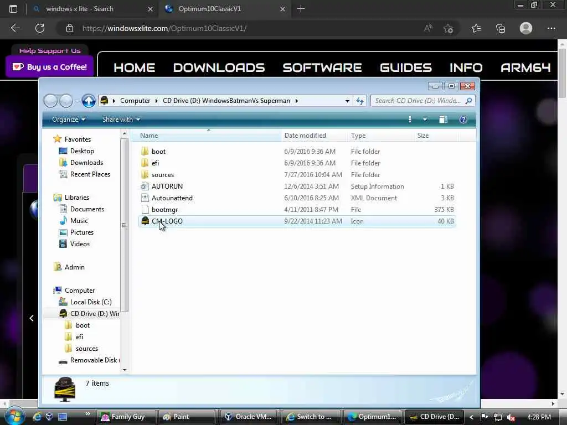Sort files by Date modified
Viewport: 567px width, 425px height.
click(x=313, y=136)
